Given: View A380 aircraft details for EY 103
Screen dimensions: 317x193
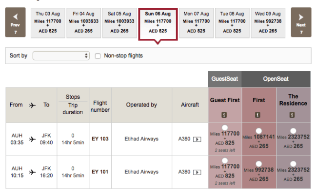Looking at the screenshot, I should [x=197, y=139].
